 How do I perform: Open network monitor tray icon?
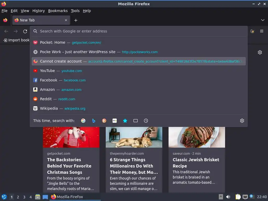(245, 197)
